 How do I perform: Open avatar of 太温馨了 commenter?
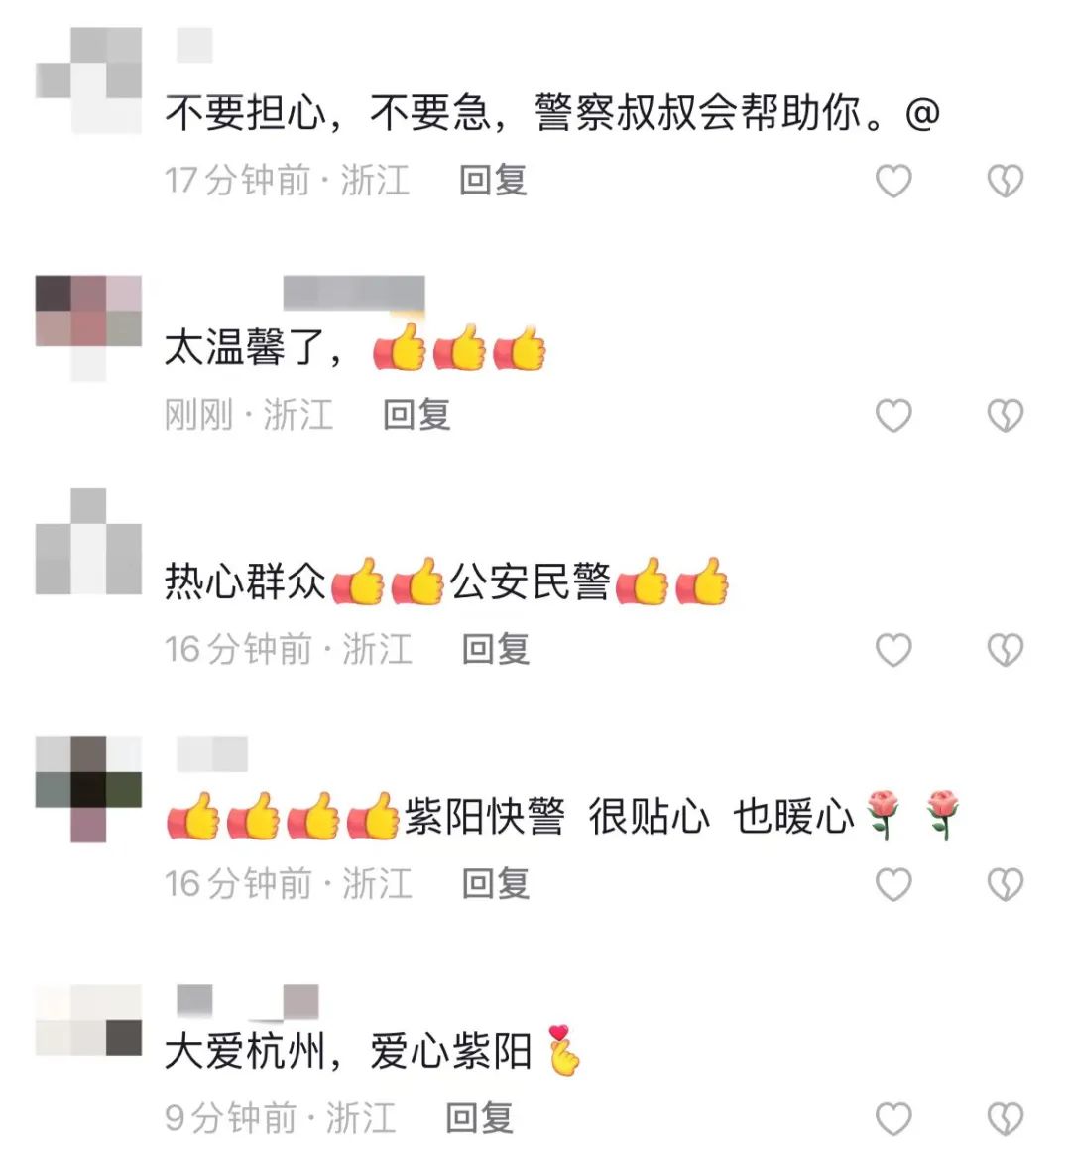tap(88, 328)
